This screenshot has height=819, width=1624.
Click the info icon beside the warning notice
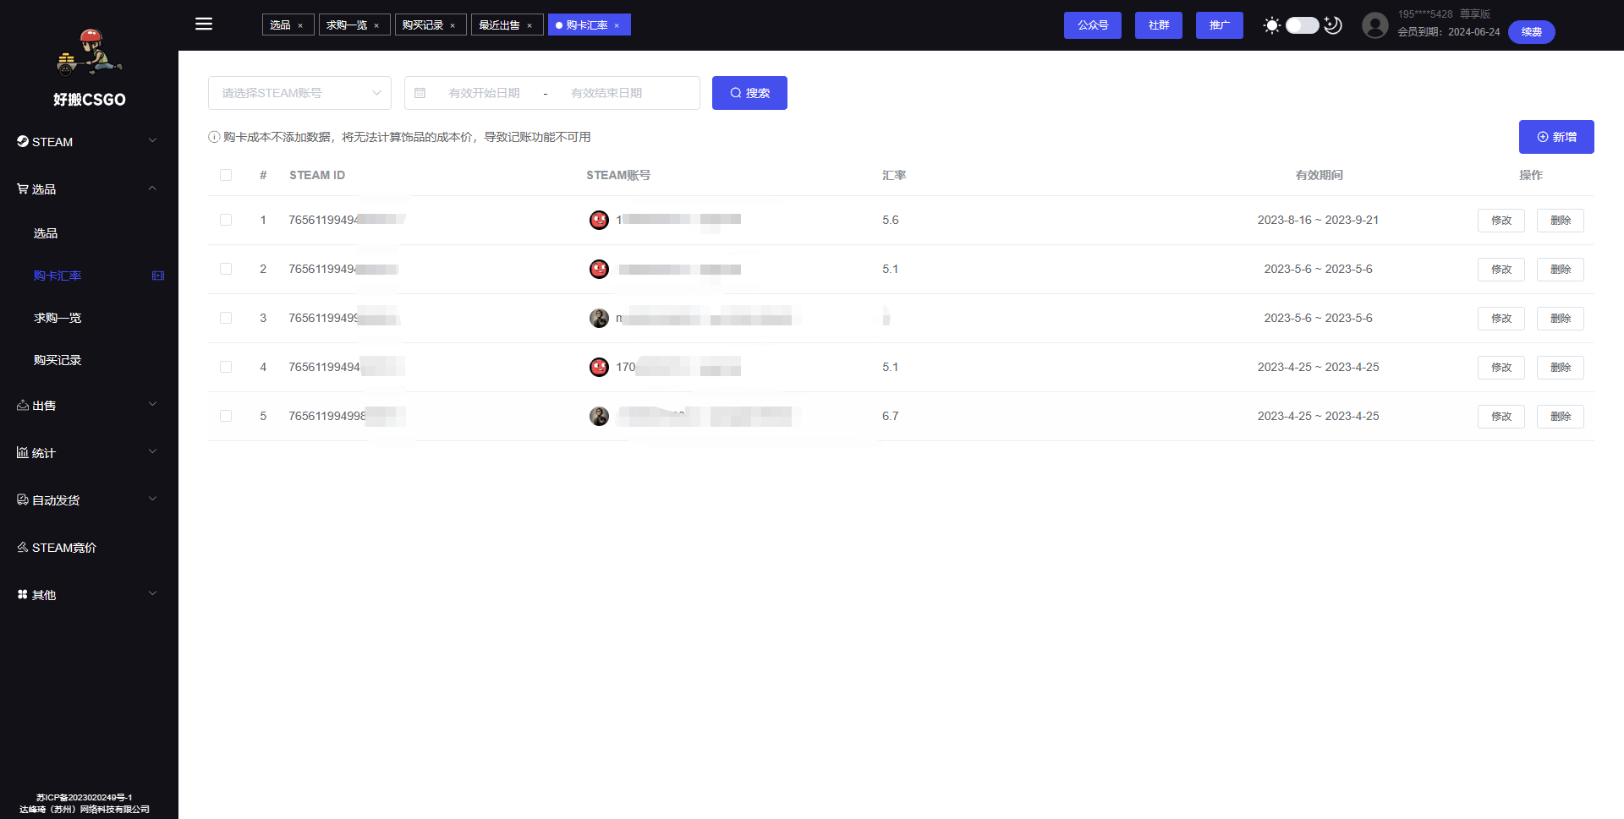214,137
